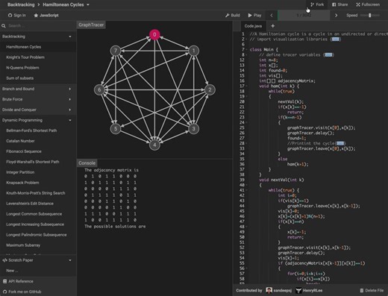Unfold collapsed code on line 2
This screenshot has width=388, height=296.
335,39
